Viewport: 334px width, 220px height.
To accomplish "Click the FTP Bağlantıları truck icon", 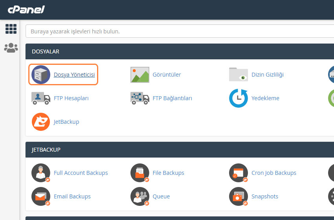I will 140,98.
